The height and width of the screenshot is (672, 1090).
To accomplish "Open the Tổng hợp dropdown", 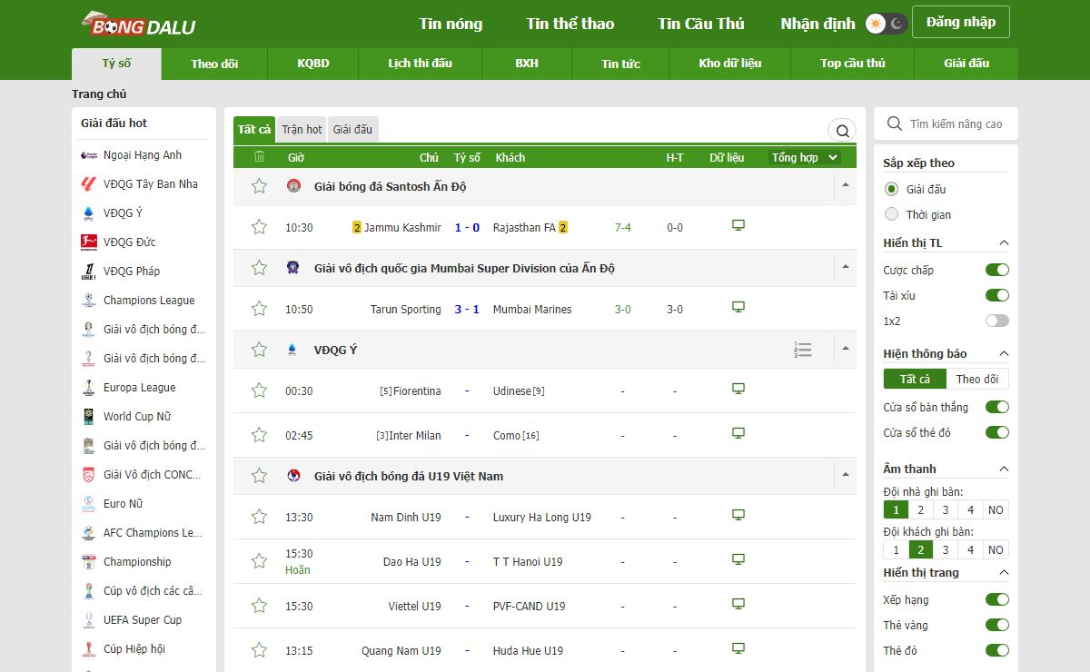I will (x=805, y=157).
